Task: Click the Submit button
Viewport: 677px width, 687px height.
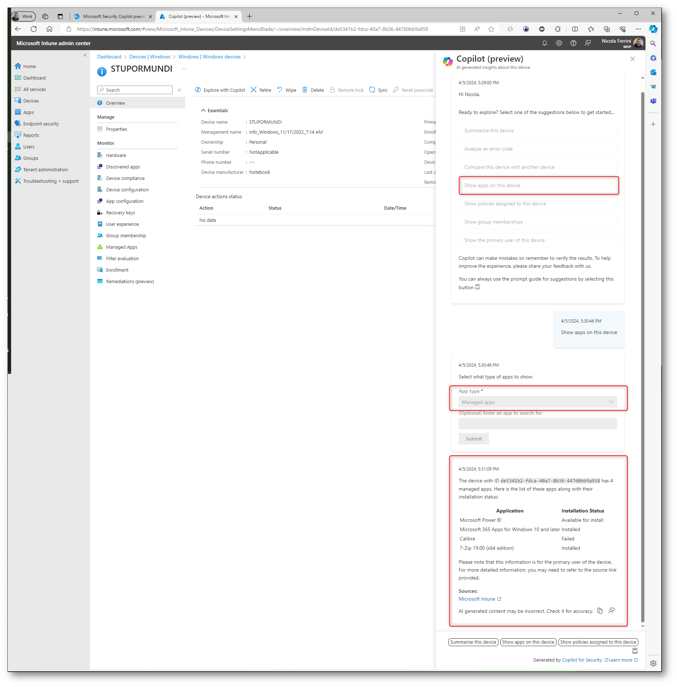Action: (x=474, y=439)
